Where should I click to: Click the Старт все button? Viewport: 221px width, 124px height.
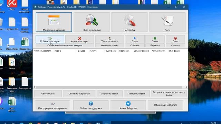coord(135,45)
